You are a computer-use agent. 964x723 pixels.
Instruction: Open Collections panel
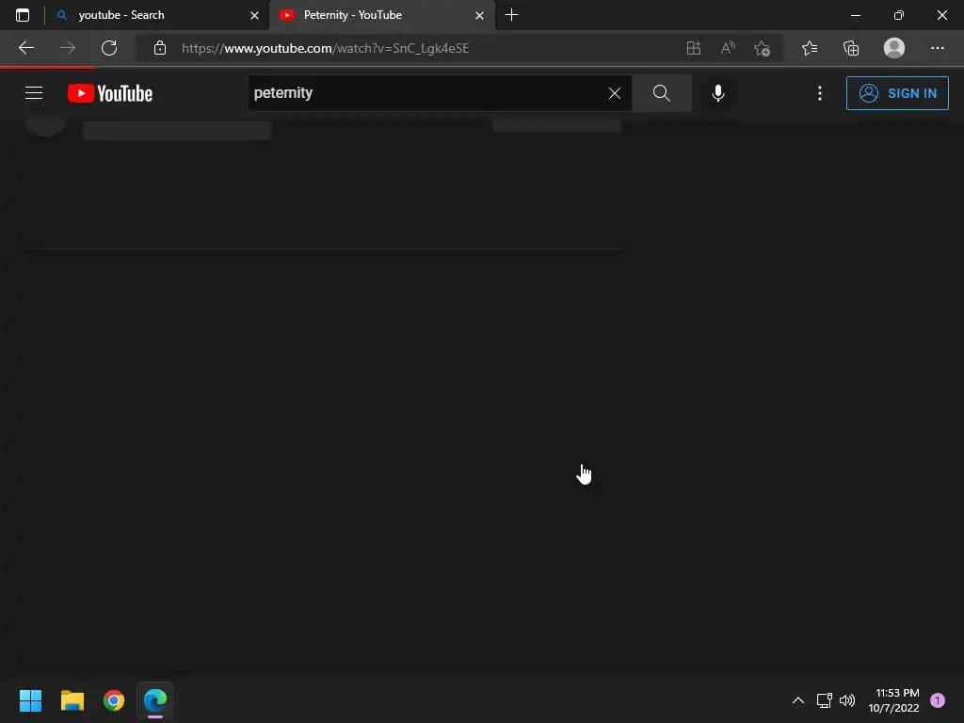[851, 48]
